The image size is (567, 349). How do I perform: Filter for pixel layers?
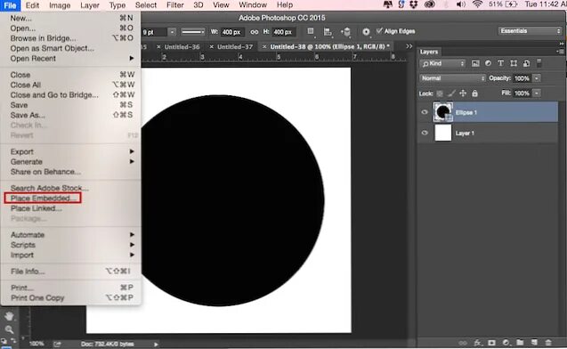(475, 63)
